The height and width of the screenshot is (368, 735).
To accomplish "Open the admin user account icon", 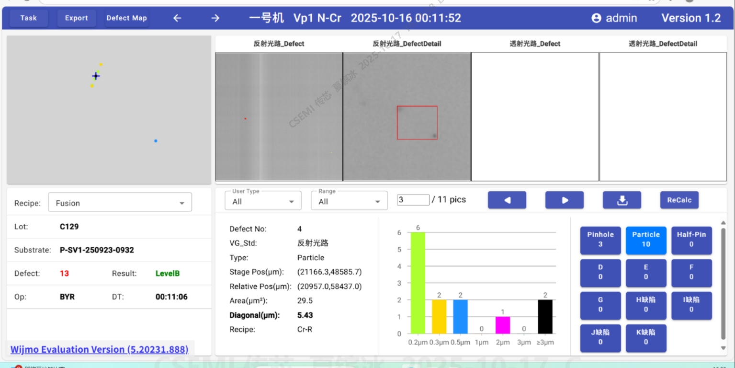I will pyautogui.click(x=596, y=18).
